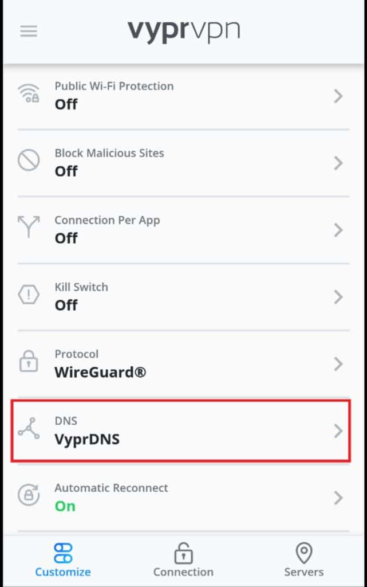Tap the DNS network nodes icon

click(29, 428)
